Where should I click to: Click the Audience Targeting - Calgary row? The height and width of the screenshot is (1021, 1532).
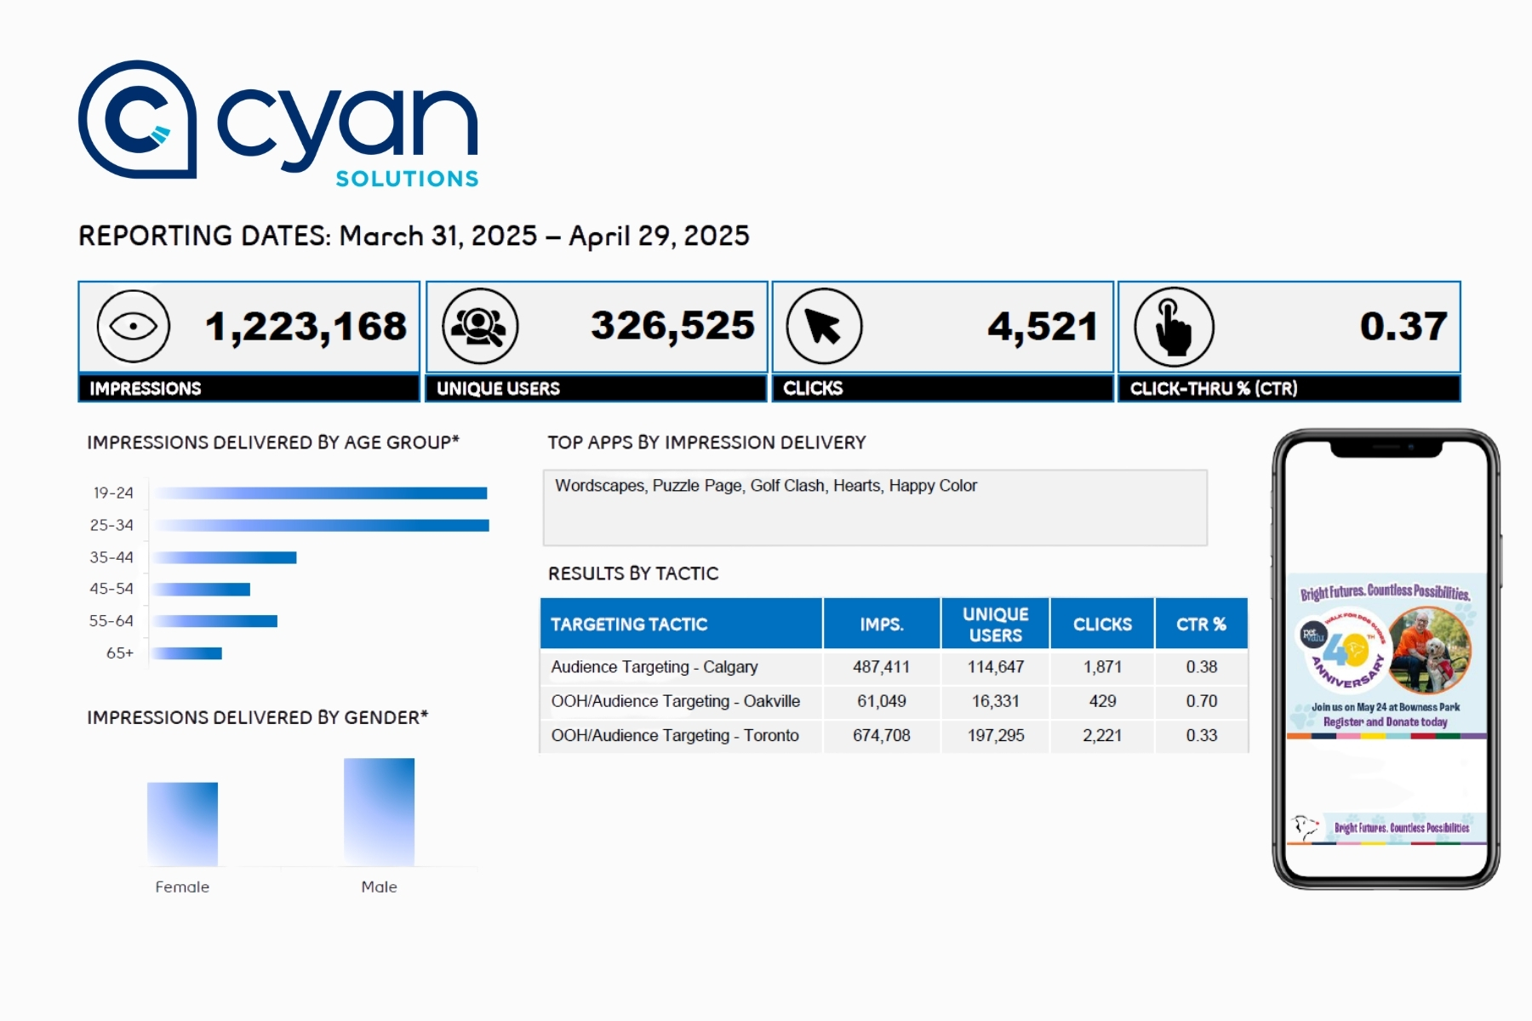pos(894,667)
